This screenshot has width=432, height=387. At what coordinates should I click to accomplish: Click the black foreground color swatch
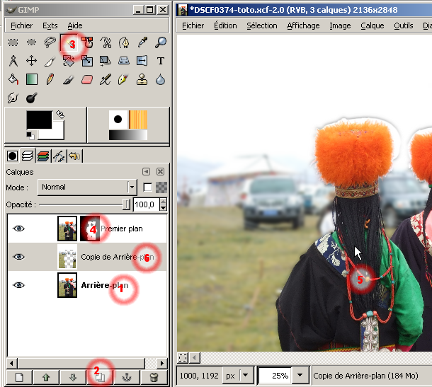[x=39, y=120]
